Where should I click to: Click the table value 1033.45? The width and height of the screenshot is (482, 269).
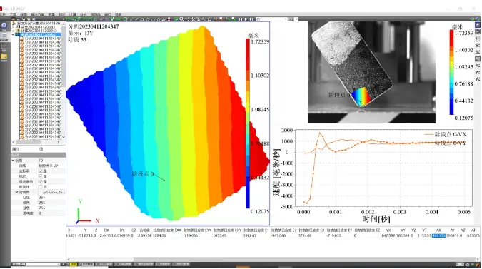click(x=219, y=235)
